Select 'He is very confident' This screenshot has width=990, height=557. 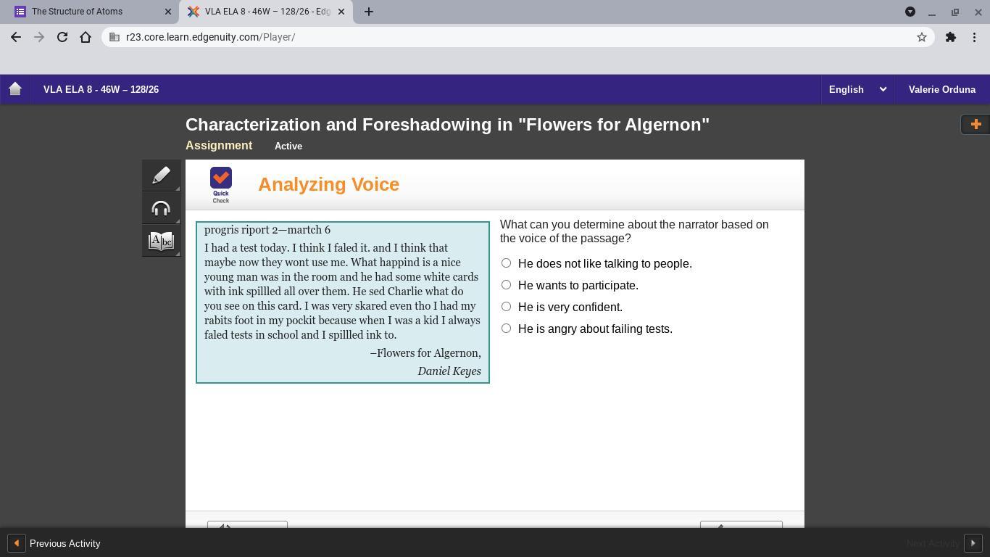[506, 307]
